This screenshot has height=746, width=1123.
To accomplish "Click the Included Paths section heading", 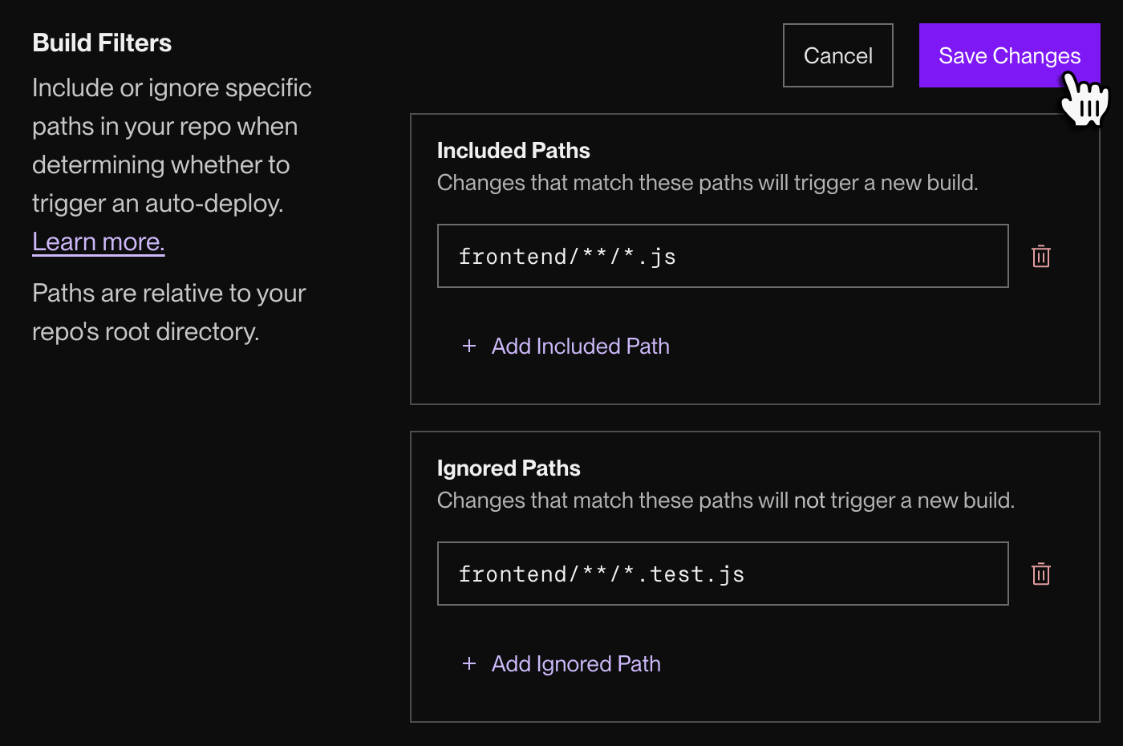I will [513, 150].
